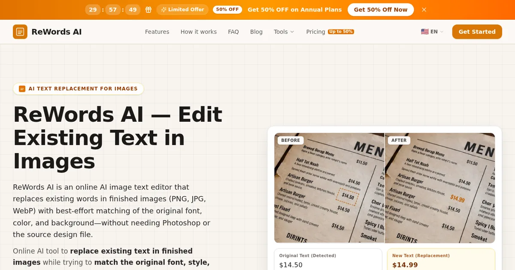Image resolution: width=515 pixels, height=270 pixels.
Task: Click the countdown minutes value 57
Action: click(113, 9)
